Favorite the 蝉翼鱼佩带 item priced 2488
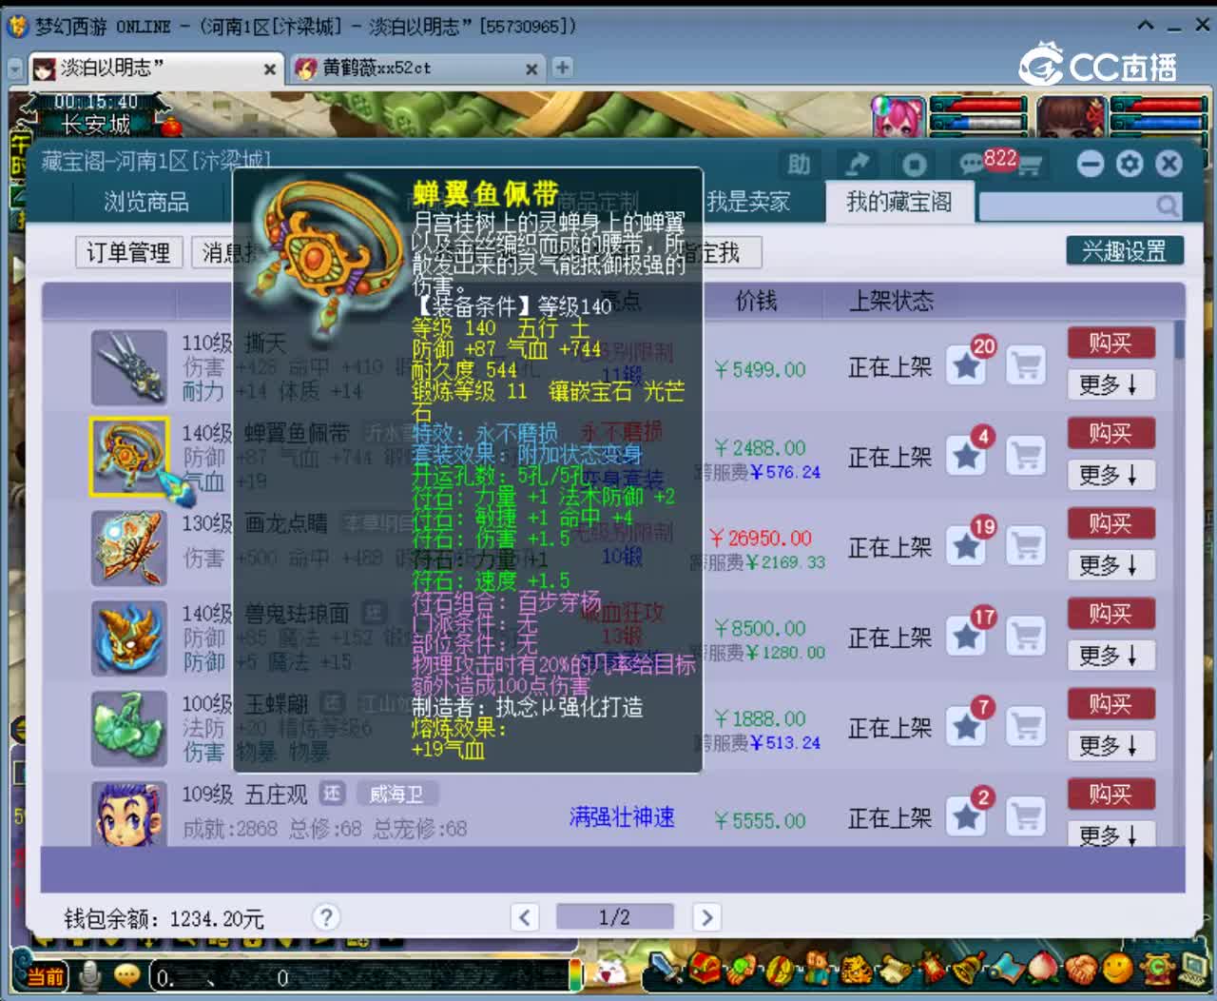 tap(967, 456)
